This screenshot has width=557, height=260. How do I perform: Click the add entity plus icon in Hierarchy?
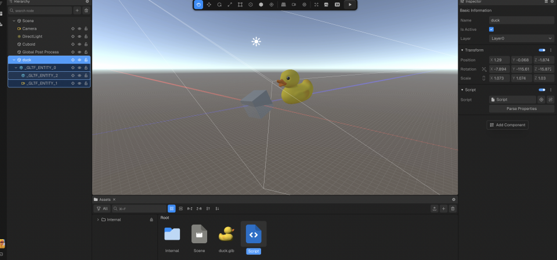[77, 10]
